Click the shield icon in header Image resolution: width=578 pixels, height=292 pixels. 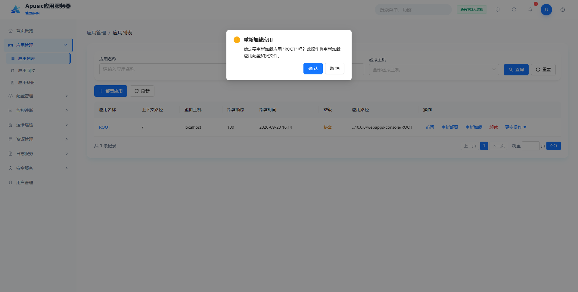tap(498, 10)
